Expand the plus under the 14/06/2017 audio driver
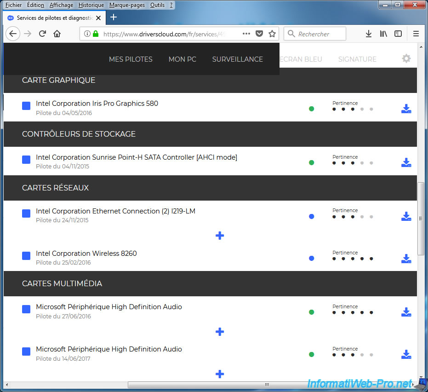428x392 pixels. click(220, 374)
